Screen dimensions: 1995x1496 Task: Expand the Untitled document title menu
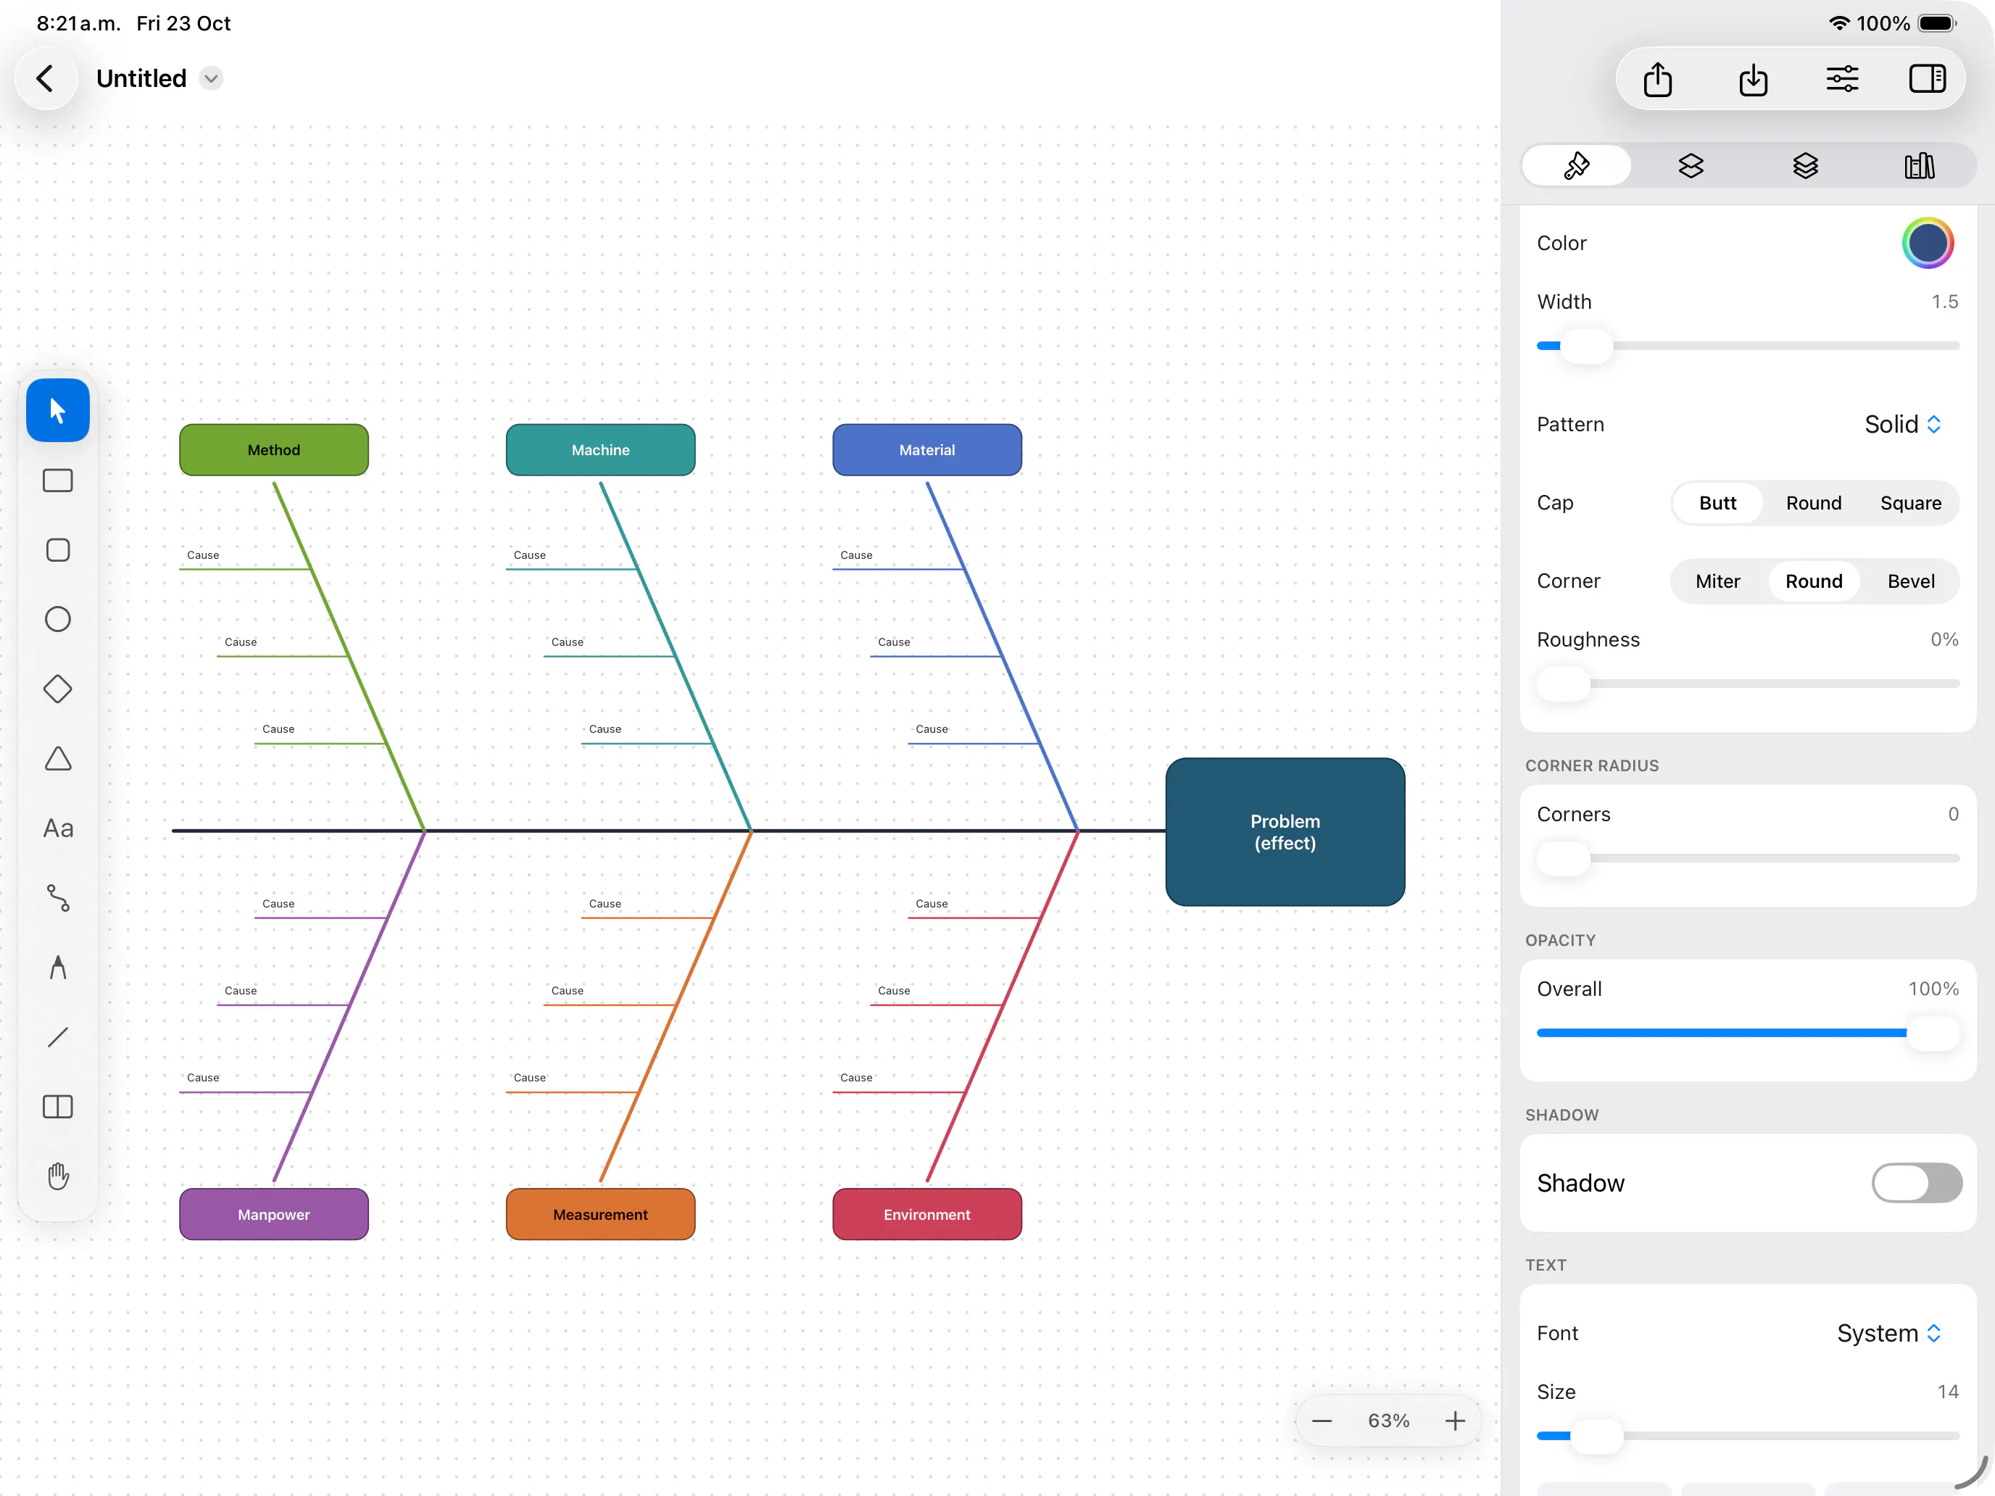click(x=211, y=78)
